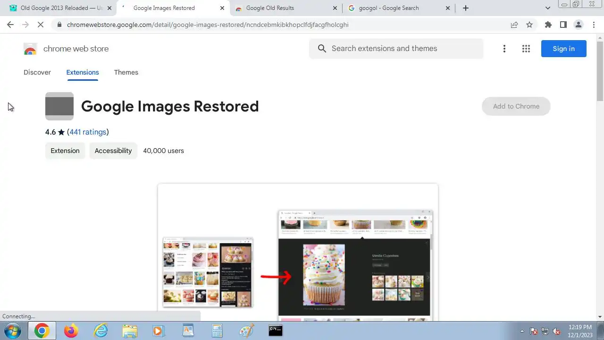
Task: Click the browser back arrow
Action: click(x=10, y=25)
